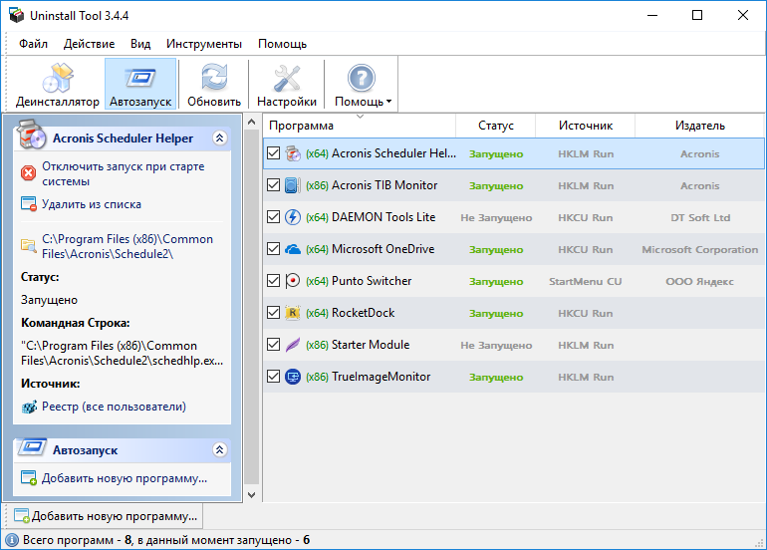767x550 pixels.
Task: Click the registry cubes icon
Action: point(29,407)
